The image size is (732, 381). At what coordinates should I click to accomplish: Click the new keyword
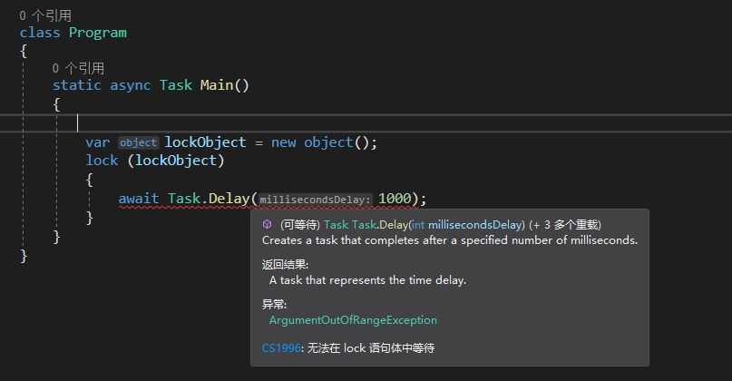pos(283,142)
